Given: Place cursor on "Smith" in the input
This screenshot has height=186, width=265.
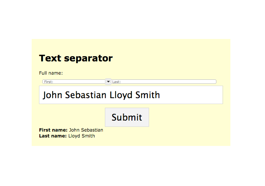Looking at the screenshot, I should 148,95.
